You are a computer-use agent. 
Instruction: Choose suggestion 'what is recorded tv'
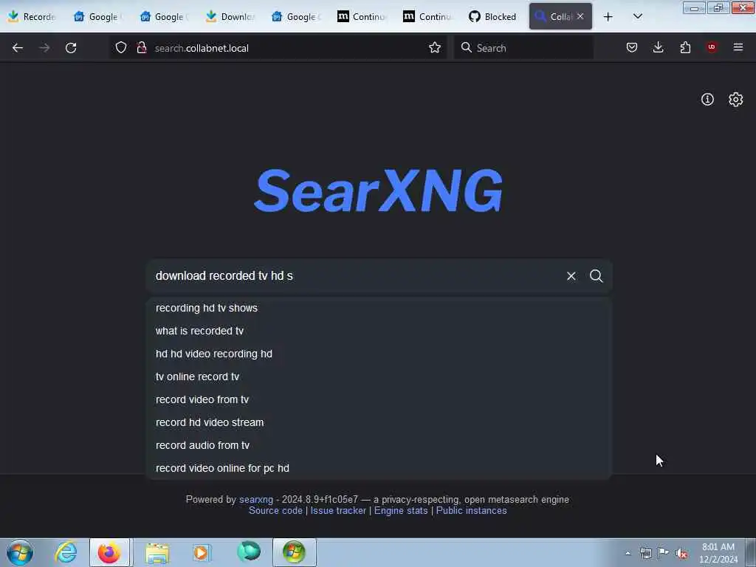point(379,331)
